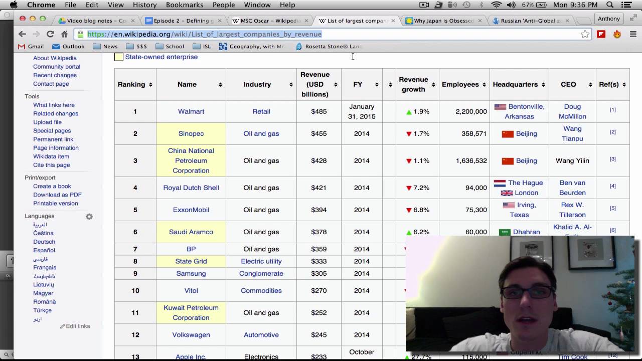642x361 pixels.
Task: Open the Rosetta Stone bookmark
Action: (x=329, y=47)
